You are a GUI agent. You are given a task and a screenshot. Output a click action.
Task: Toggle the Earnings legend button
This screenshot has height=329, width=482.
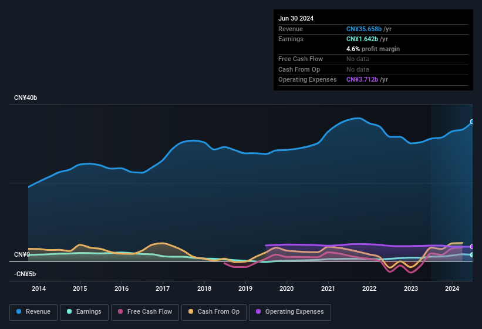(x=84, y=312)
